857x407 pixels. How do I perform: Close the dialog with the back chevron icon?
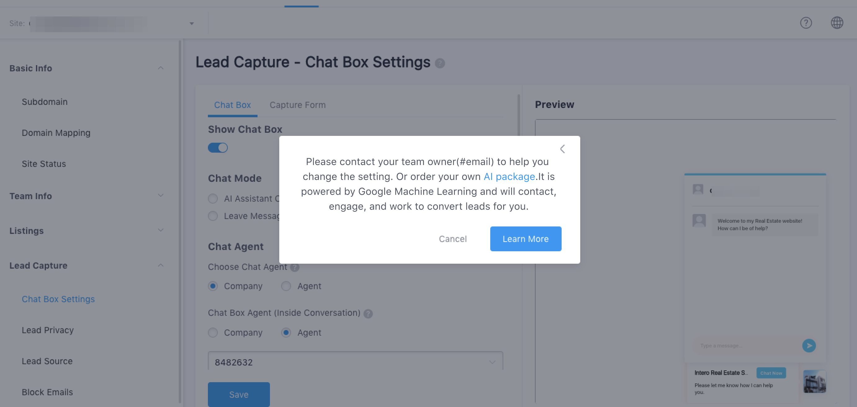coord(562,149)
